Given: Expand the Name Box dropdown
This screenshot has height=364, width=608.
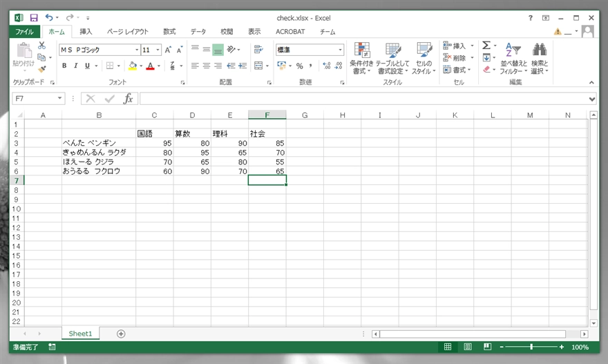Looking at the screenshot, I should coord(59,99).
